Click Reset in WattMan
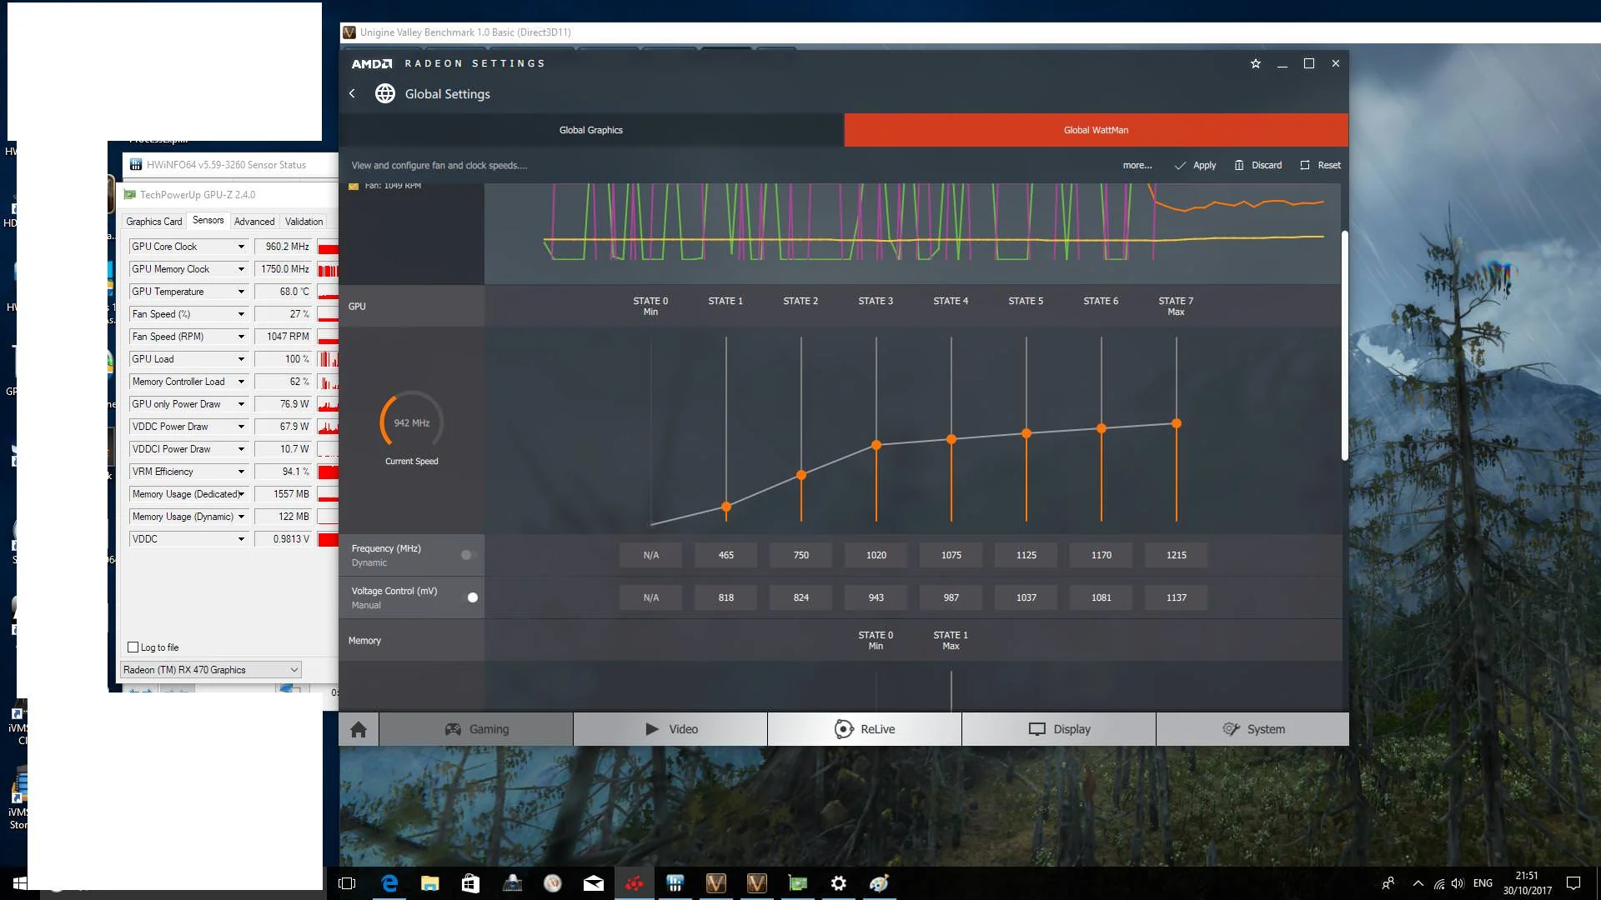The width and height of the screenshot is (1601, 900). pos(1321,165)
